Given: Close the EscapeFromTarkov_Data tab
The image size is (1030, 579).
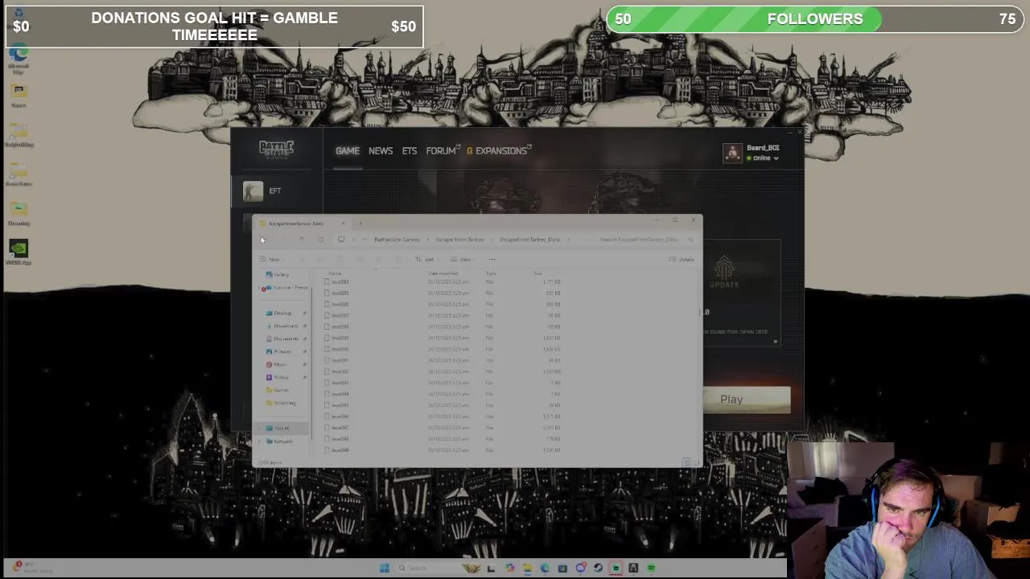Looking at the screenshot, I should pos(343,223).
